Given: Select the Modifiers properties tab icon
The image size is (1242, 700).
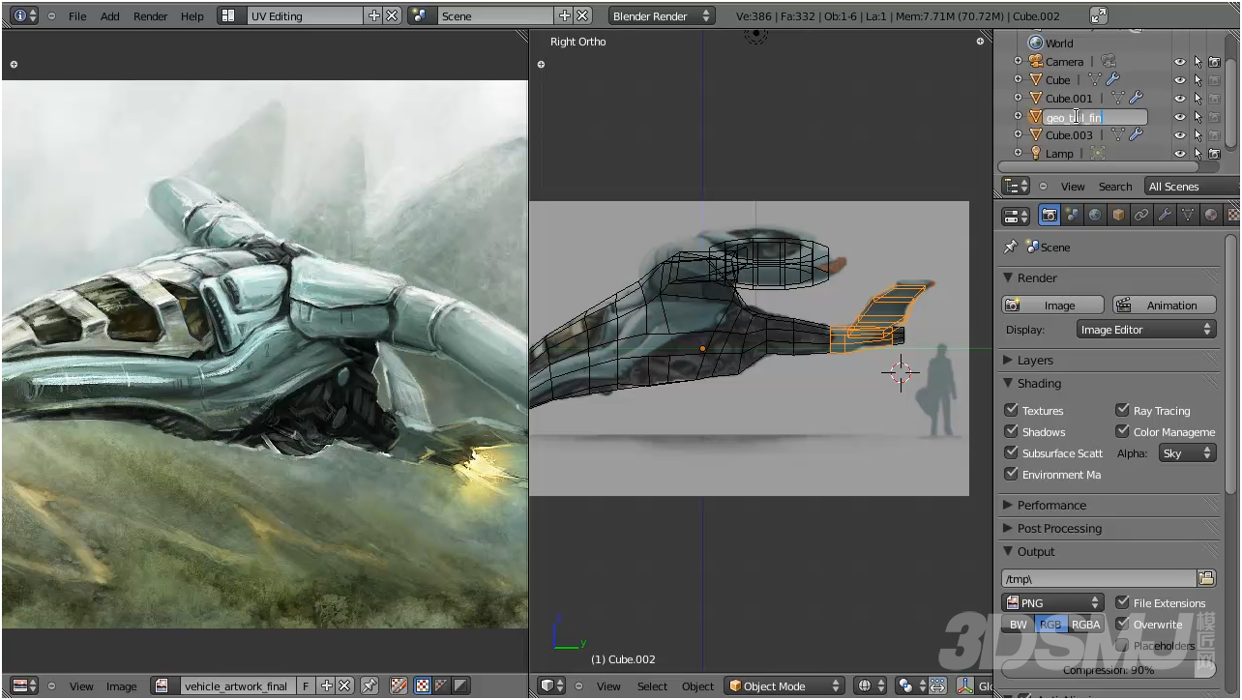Looking at the screenshot, I should pos(1165,215).
